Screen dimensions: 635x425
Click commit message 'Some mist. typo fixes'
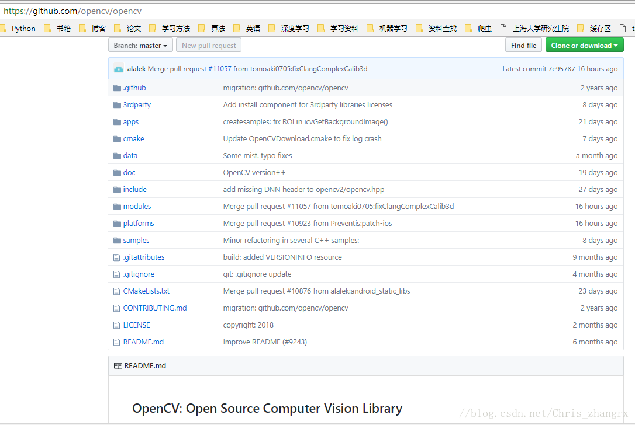(x=257, y=156)
